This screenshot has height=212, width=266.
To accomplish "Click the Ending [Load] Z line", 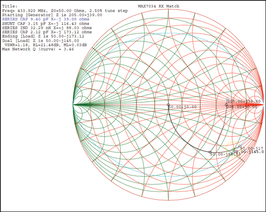I will tap(43, 36).
